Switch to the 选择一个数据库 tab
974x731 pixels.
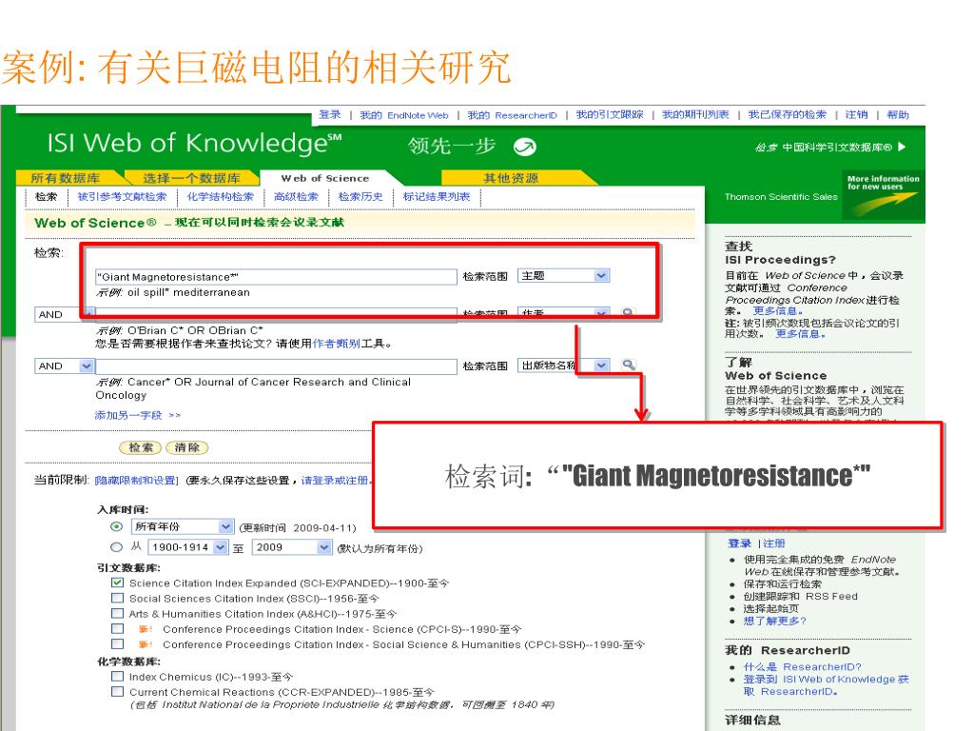pos(191,178)
